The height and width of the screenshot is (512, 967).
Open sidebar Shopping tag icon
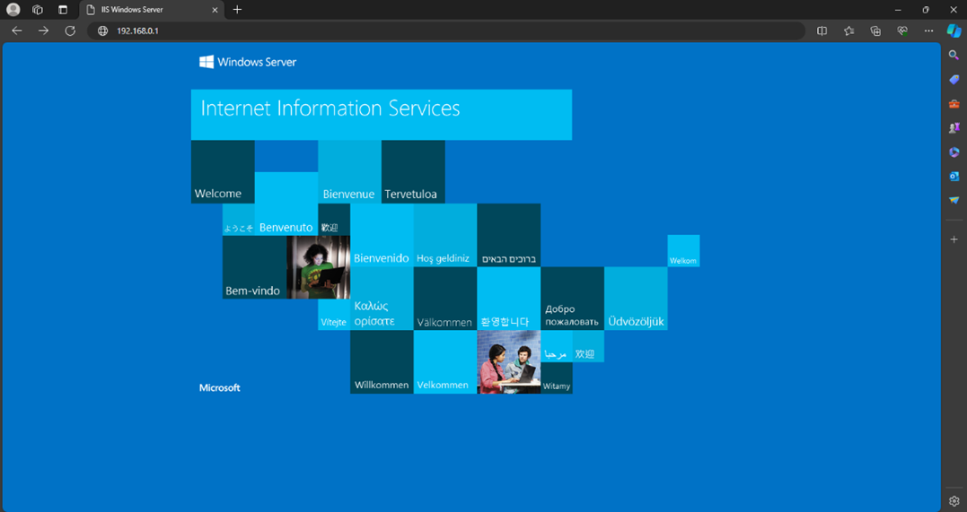click(x=954, y=80)
